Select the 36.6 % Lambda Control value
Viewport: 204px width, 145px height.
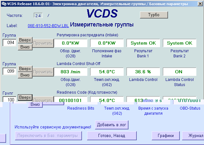[143, 72]
